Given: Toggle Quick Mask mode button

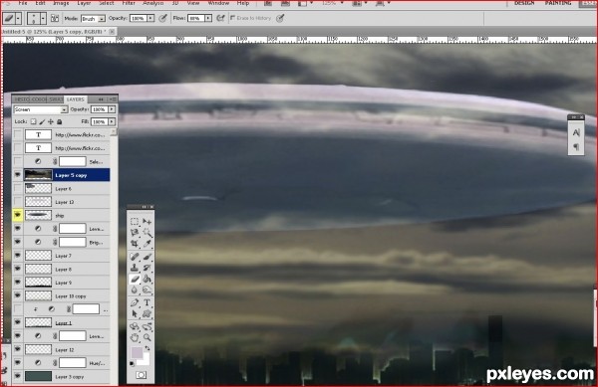Looking at the screenshot, I should point(141,376).
